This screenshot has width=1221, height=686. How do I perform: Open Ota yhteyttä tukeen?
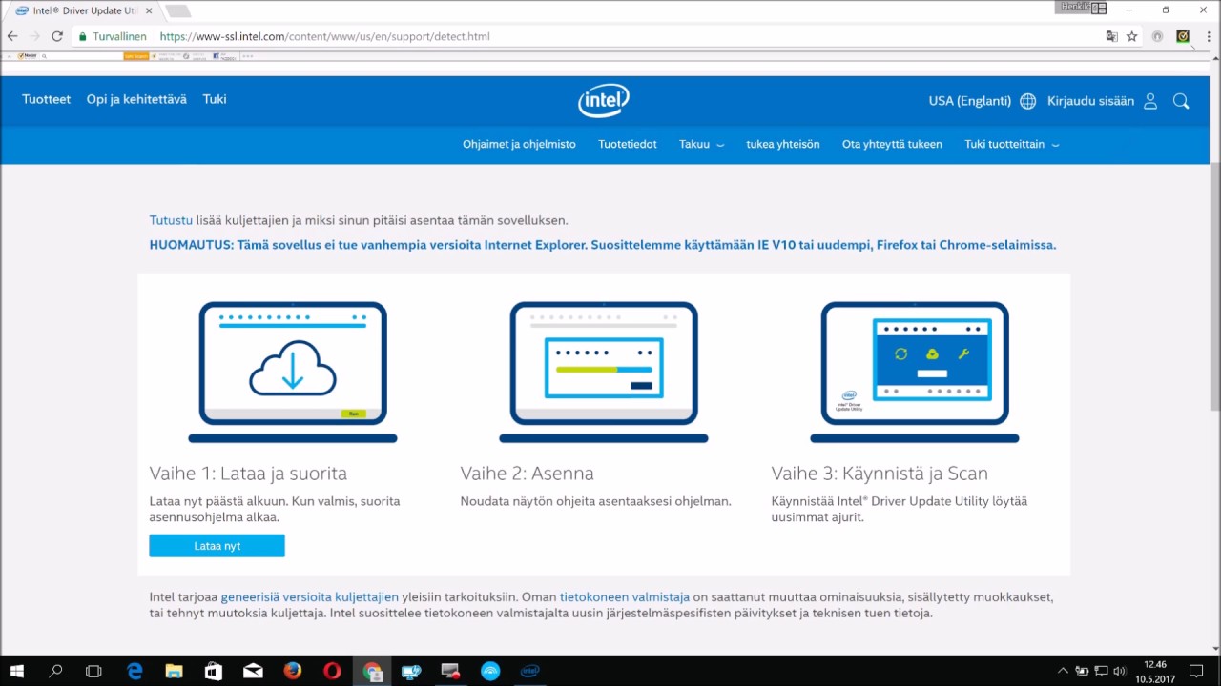892,145
